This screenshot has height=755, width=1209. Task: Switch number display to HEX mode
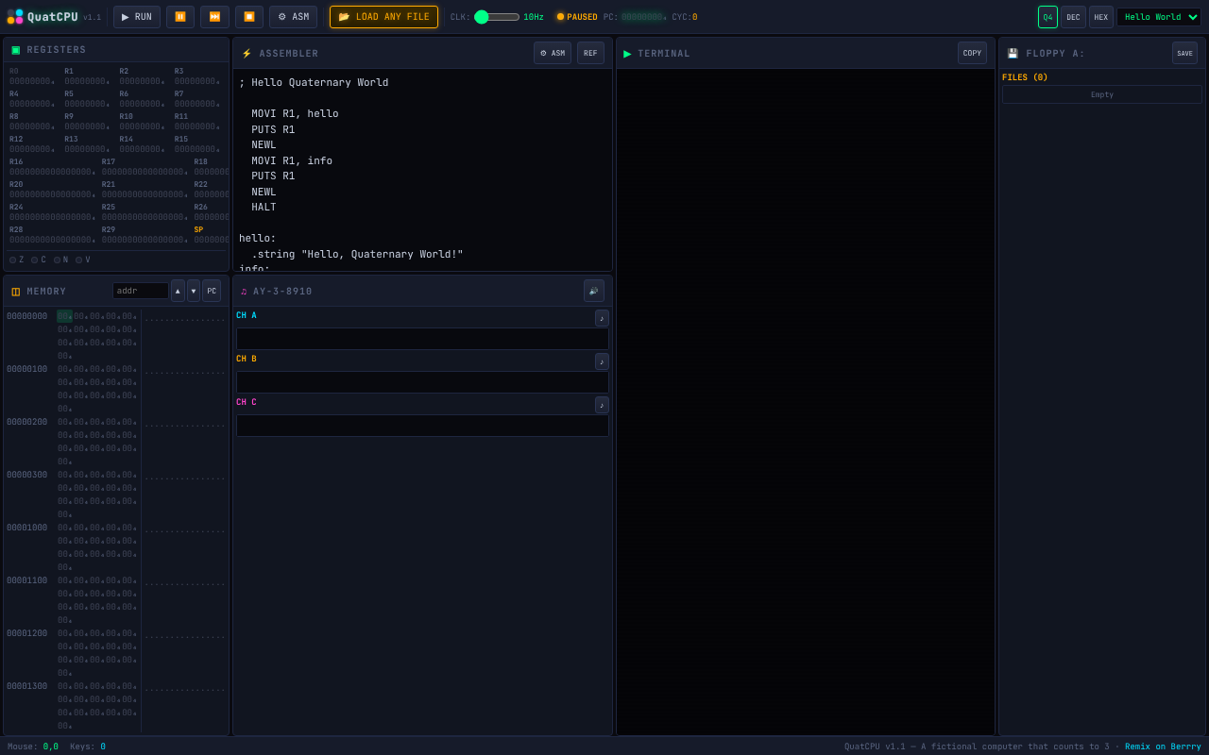(1101, 17)
